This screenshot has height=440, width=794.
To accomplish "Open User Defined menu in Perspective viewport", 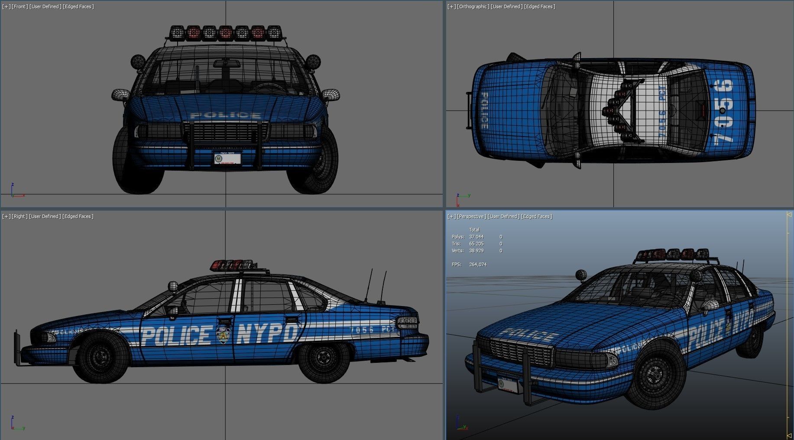I will [503, 216].
